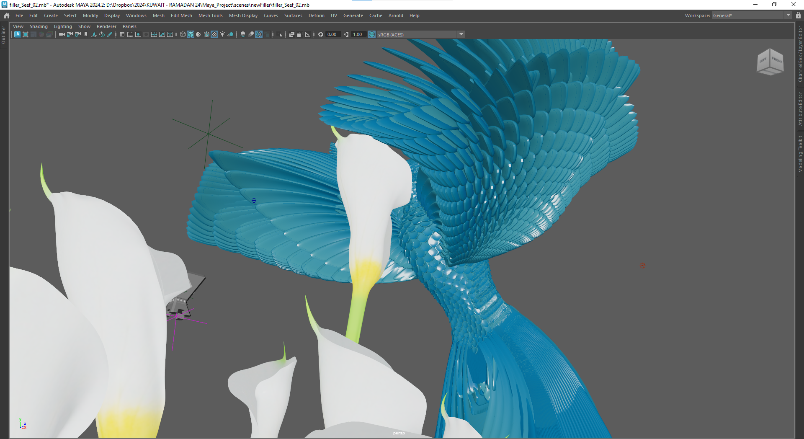This screenshot has height=439, width=804.
Task: Toggle the Safe Title display
Action: [170, 34]
